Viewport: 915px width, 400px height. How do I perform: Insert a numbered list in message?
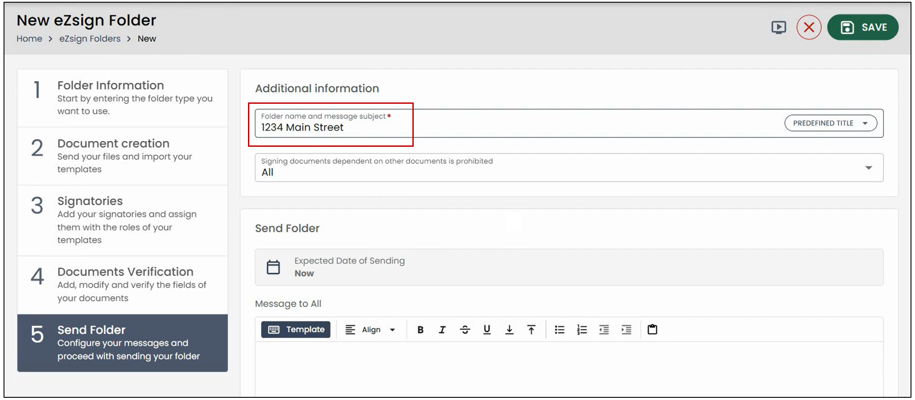tap(582, 329)
